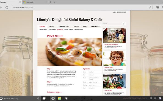Click the Ingredients heading

(x=87, y=69)
